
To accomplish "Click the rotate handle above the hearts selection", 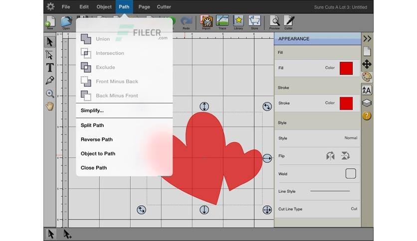I will pos(267,107).
